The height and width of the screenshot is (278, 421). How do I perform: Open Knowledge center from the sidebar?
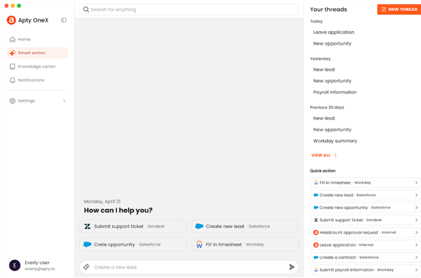click(x=36, y=67)
